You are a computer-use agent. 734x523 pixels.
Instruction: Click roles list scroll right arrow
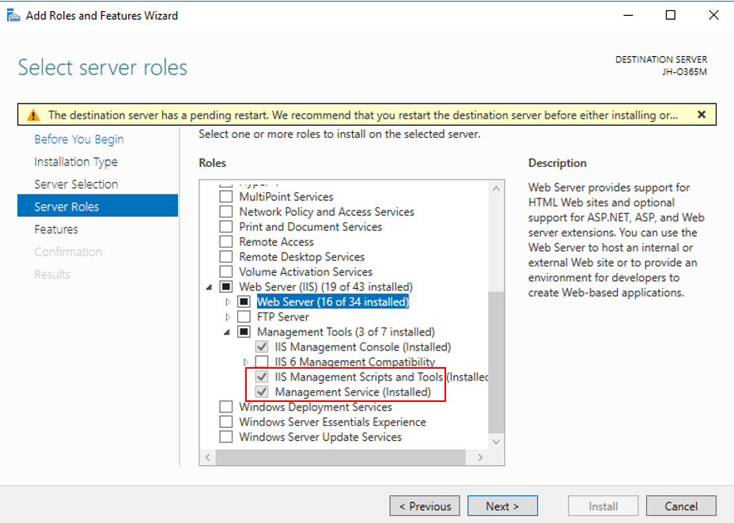click(x=480, y=457)
